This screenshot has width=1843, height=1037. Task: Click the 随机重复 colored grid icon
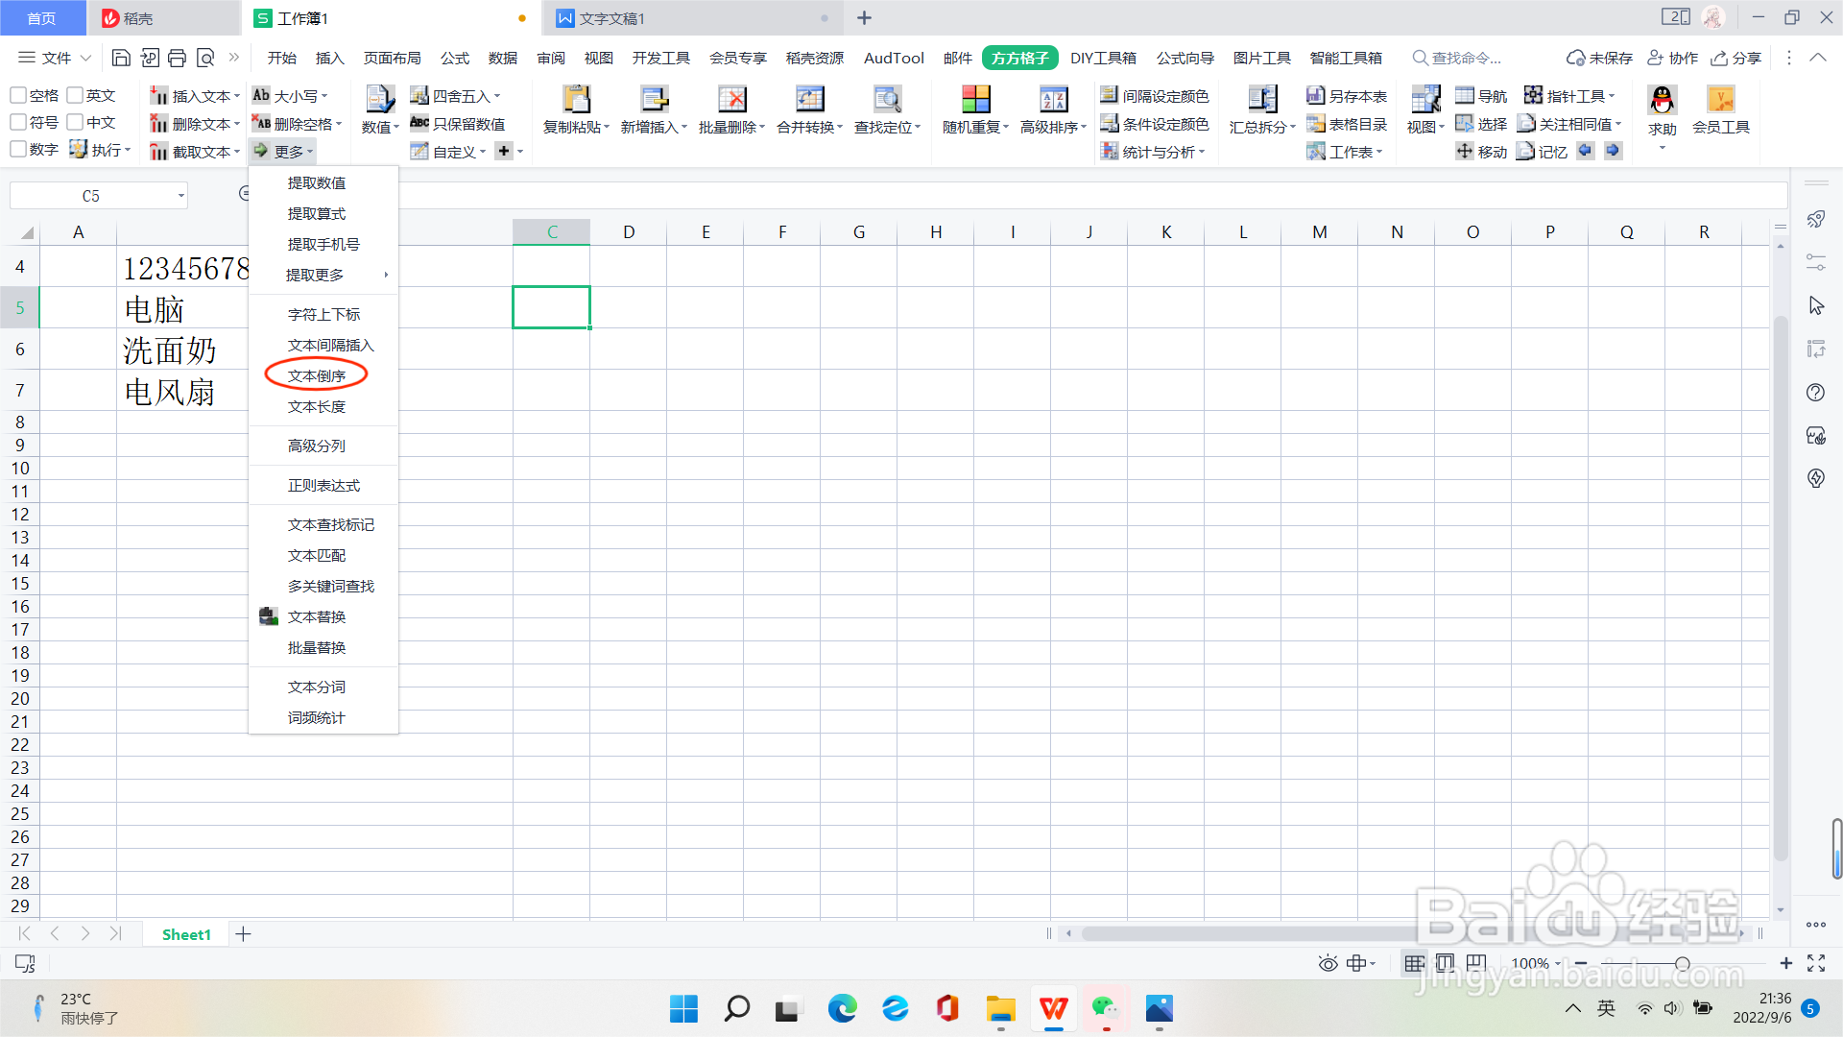(x=975, y=100)
